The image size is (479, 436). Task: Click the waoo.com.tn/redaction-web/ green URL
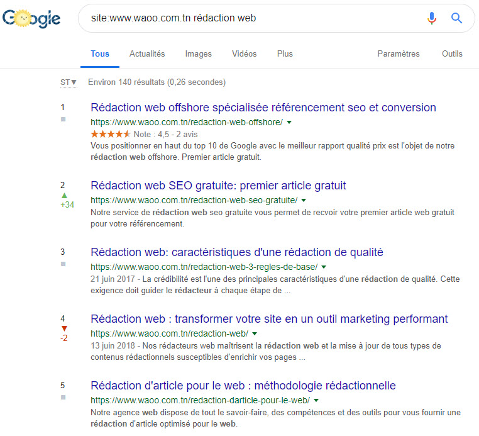pyautogui.click(x=170, y=333)
